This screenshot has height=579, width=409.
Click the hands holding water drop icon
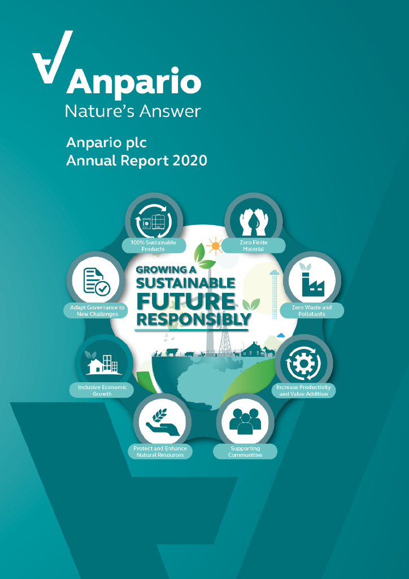tap(254, 222)
